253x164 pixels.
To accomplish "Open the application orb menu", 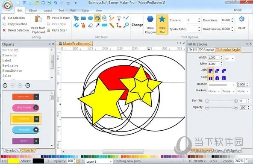I will point(7,6).
